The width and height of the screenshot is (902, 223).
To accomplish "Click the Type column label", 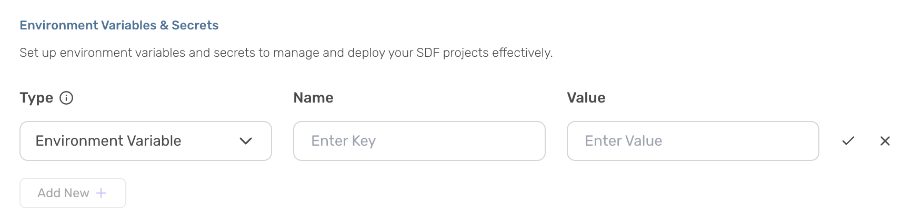I will 36,98.
